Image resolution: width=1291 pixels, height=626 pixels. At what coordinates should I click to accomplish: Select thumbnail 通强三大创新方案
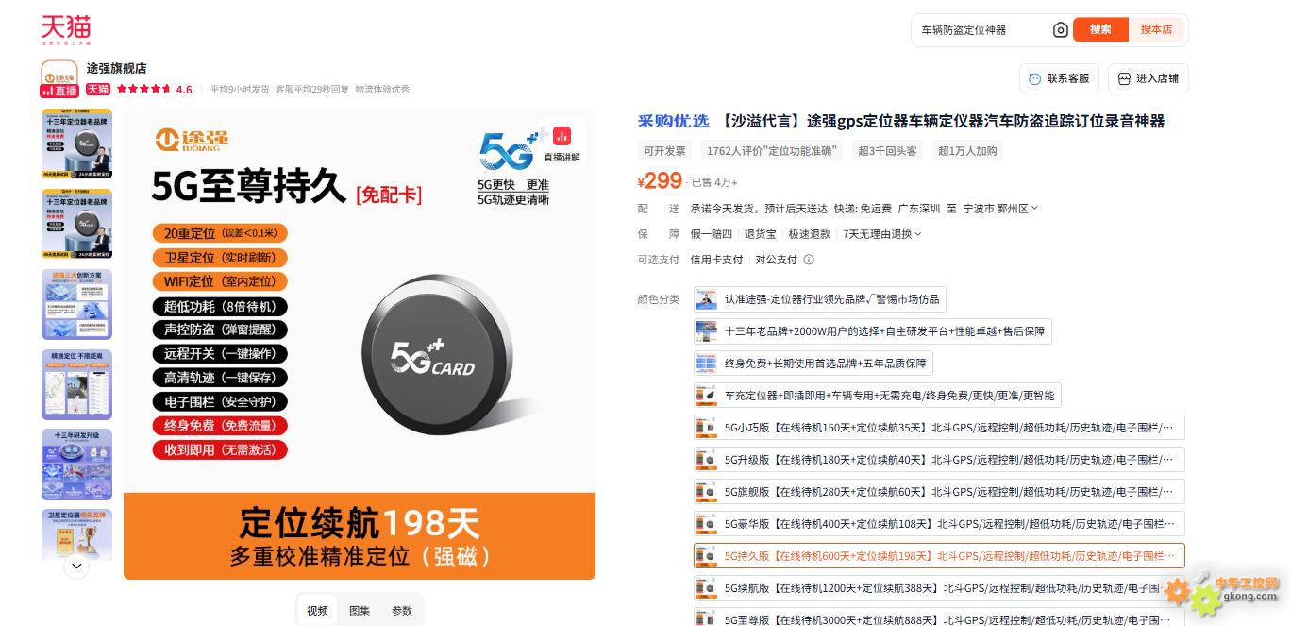[76, 304]
